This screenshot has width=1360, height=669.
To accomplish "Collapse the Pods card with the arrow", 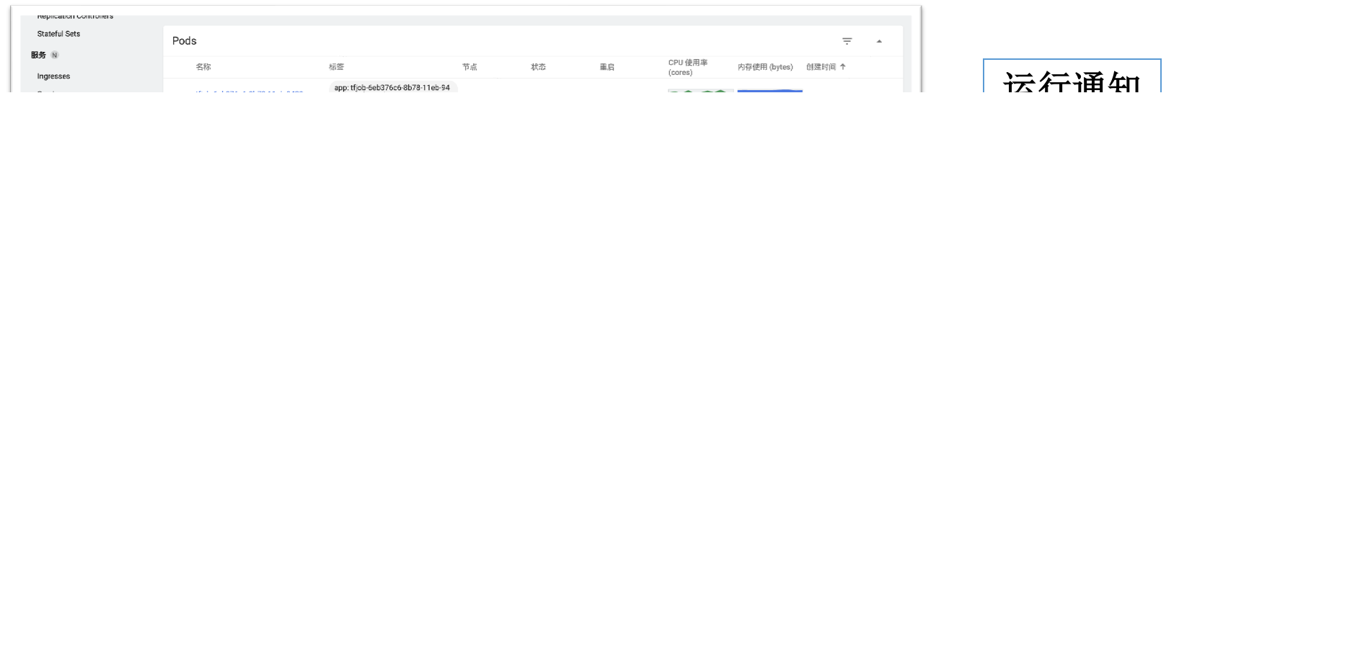I will [x=879, y=41].
